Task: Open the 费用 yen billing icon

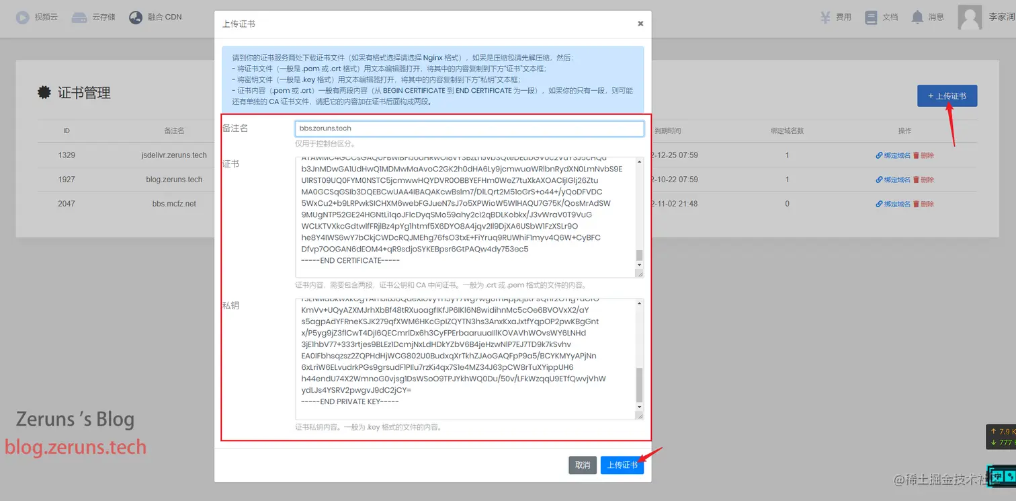Action: pos(827,17)
